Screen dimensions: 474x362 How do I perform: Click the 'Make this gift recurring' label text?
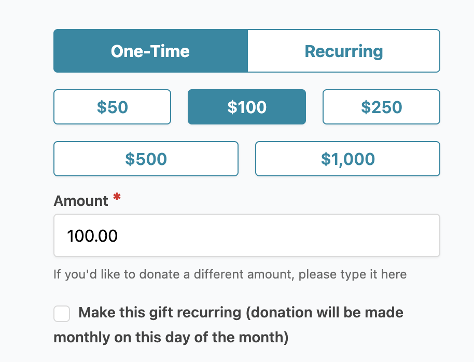click(160, 313)
